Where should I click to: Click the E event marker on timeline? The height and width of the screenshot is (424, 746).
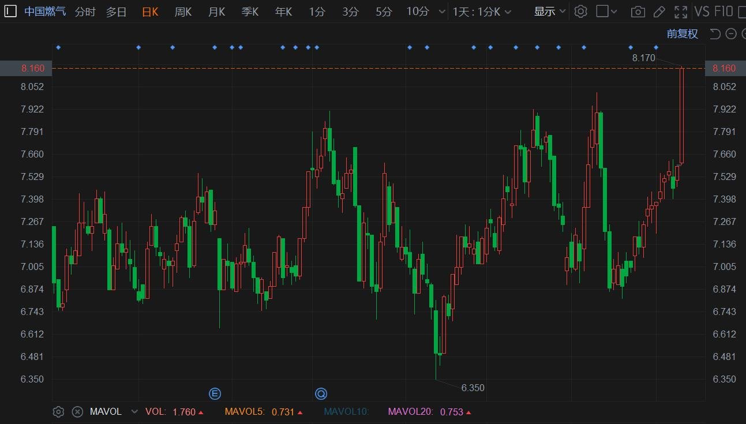point(215,394)
